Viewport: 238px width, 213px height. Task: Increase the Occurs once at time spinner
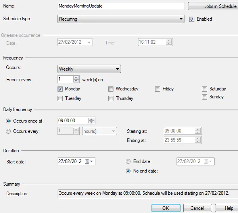(92, 119)
